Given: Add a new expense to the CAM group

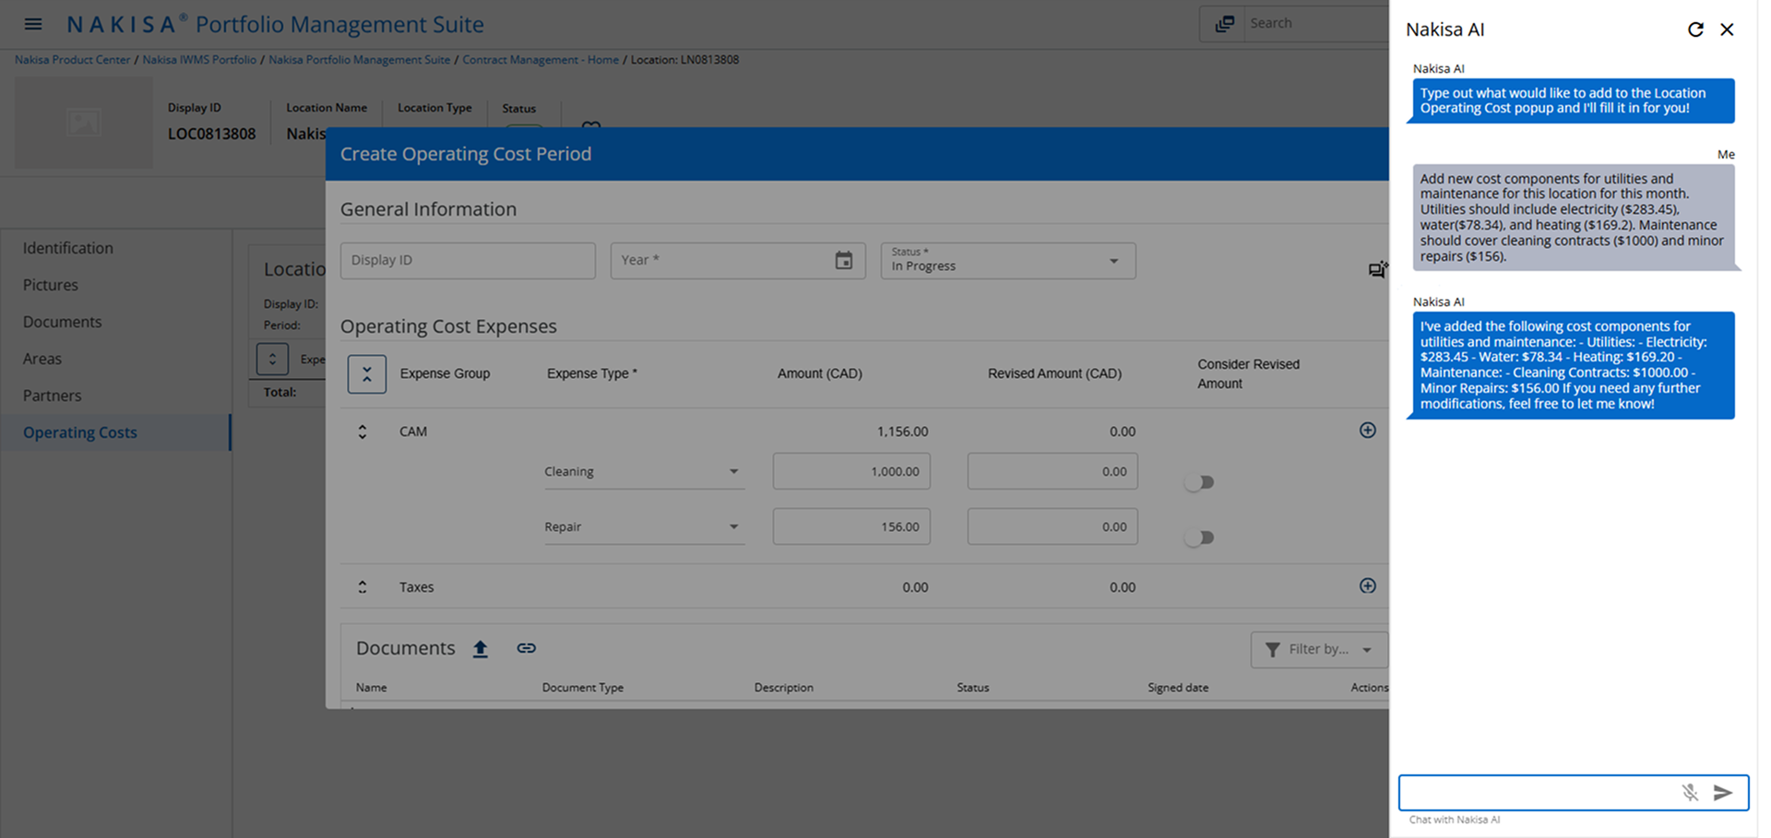Looking at the screenshot, I should pyautogui.click(x=1367, y=430).
